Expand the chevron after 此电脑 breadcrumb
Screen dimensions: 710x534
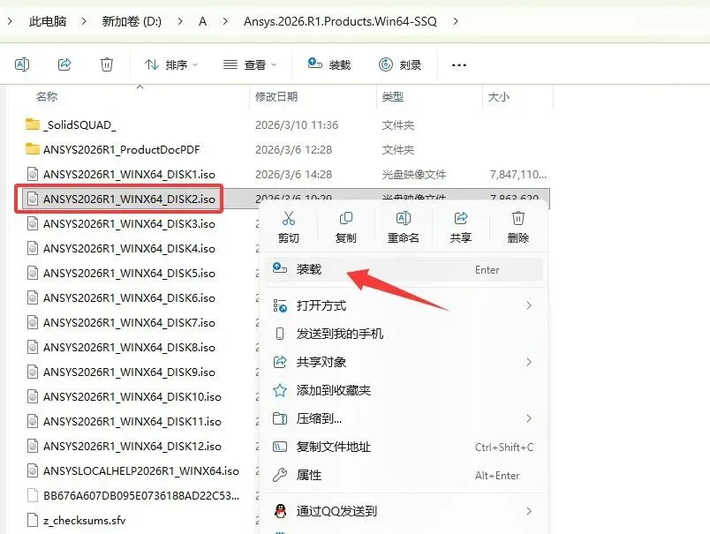(x=84, y=21)
